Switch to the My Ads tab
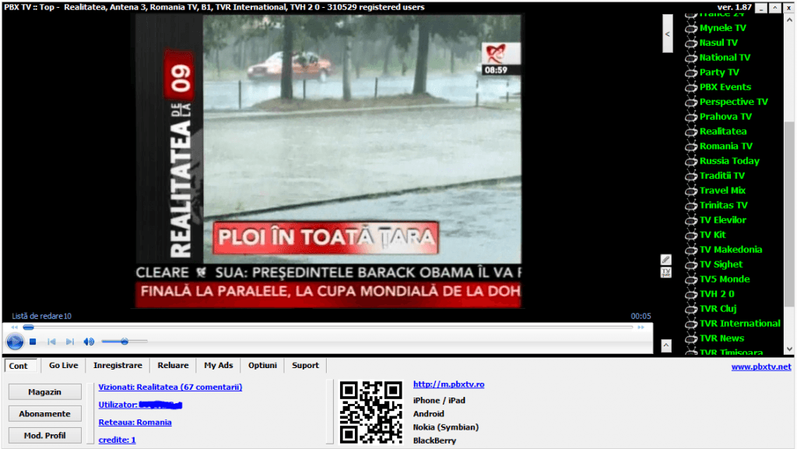797x449 pixels. point(219,365)
